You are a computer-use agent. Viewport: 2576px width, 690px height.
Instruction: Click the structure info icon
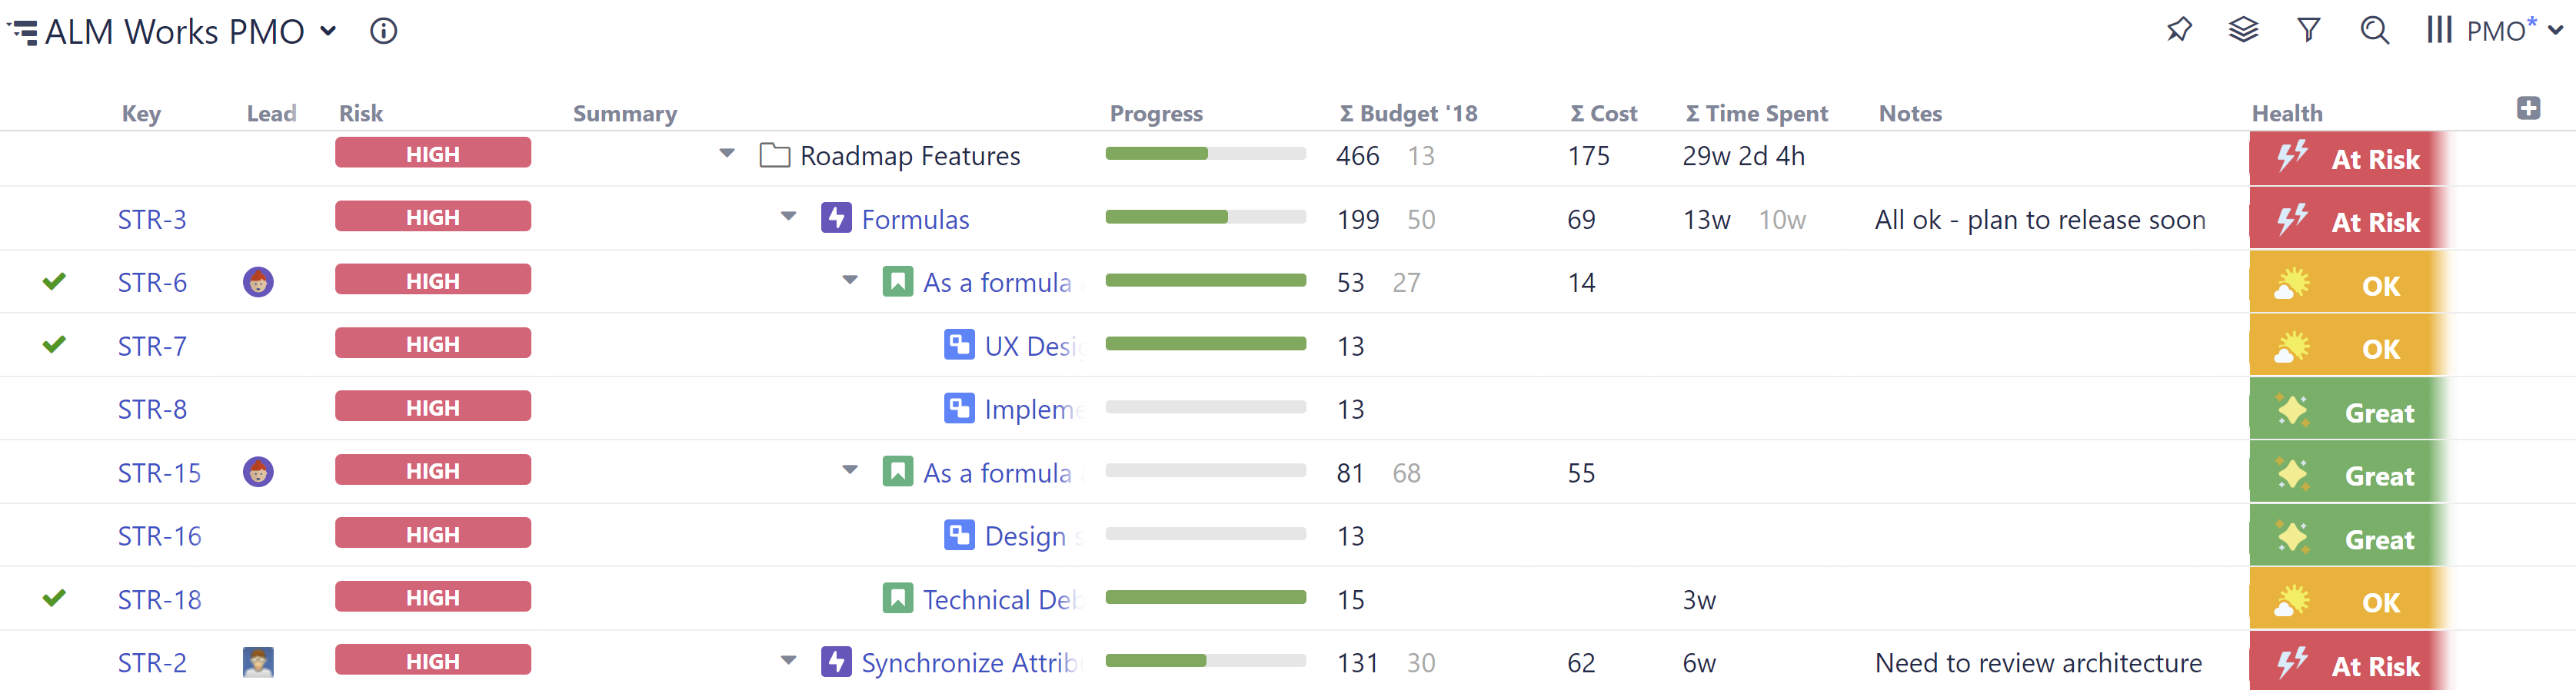tap(383, 31)
